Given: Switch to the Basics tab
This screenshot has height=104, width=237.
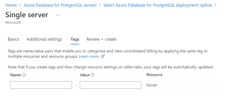Looking at the screenshot, I should click(13, 39).
